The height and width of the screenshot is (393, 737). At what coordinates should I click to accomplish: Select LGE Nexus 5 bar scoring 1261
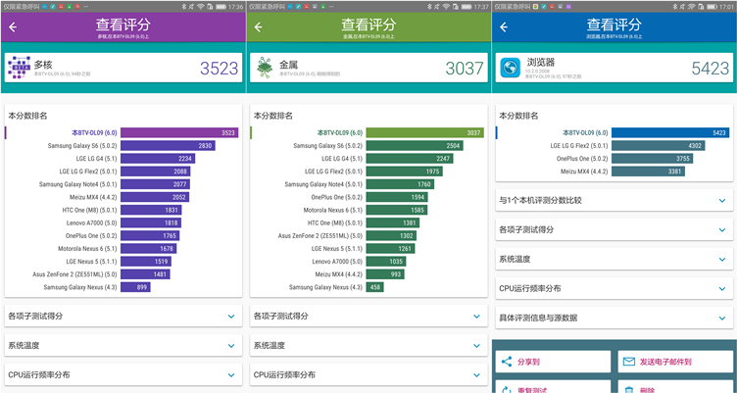tap(390, 248)
